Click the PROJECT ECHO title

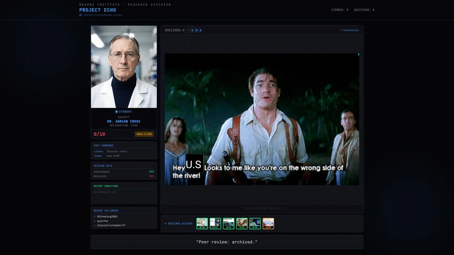(x=98, y=10)
